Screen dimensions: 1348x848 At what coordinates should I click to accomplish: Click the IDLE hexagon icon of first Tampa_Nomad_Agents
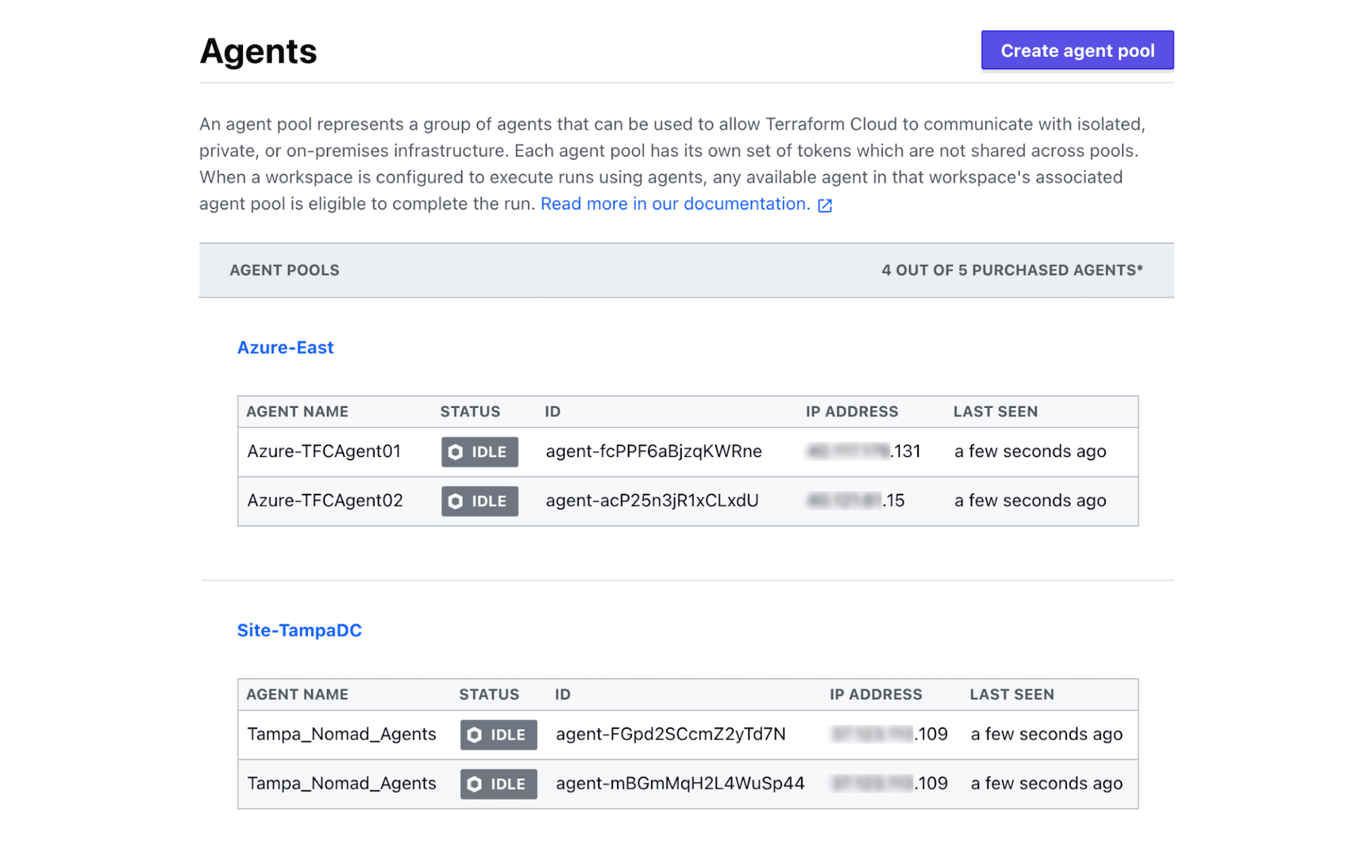click(474, 735)
